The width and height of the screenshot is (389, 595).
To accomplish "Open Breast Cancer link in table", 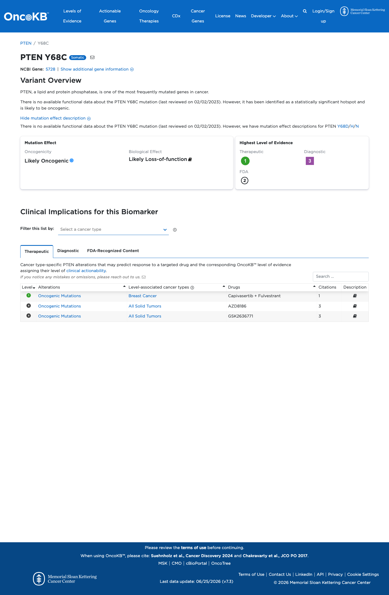I will [x=143, y=296].
